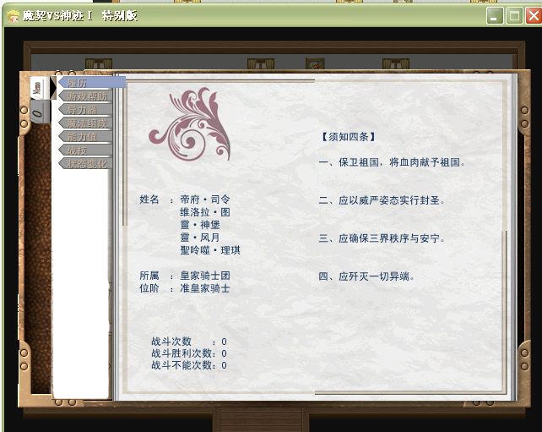
Task: Open the 魔法组成 menu entry
Action: point(86,123)
